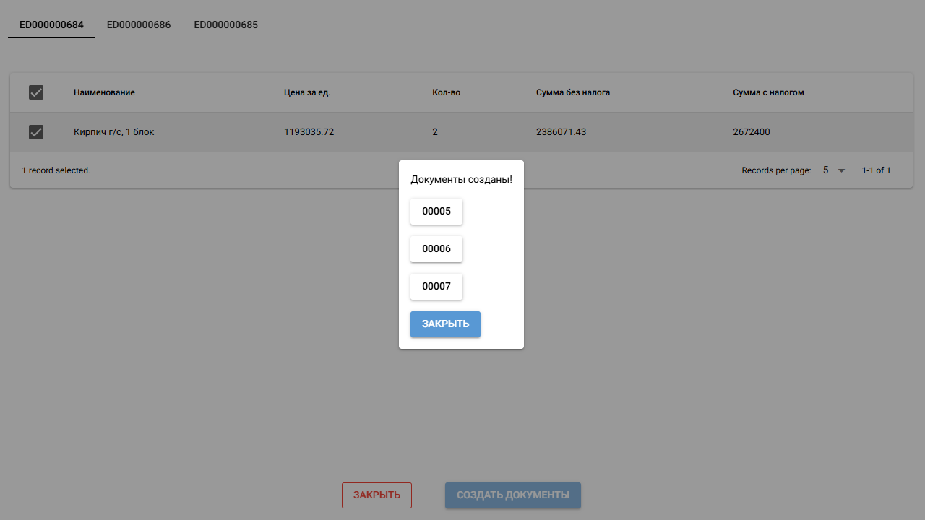Click the total with tax 2672400

(756, 132)
